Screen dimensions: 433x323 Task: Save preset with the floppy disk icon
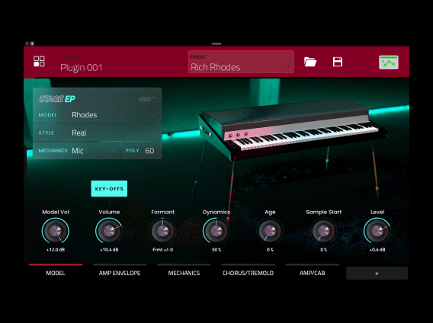click(x=338, y=62)
